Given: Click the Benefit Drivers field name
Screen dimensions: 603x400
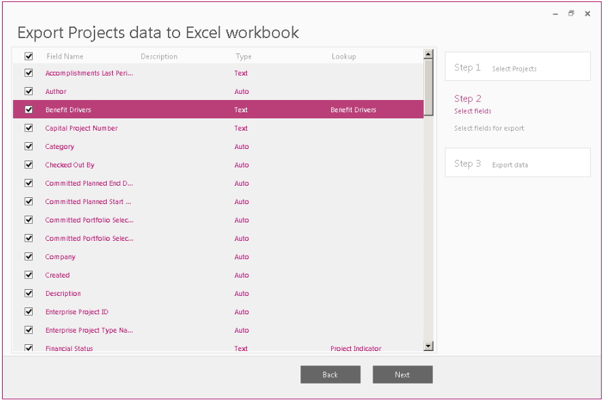Looking at the screenshot, I should point(68,110).
